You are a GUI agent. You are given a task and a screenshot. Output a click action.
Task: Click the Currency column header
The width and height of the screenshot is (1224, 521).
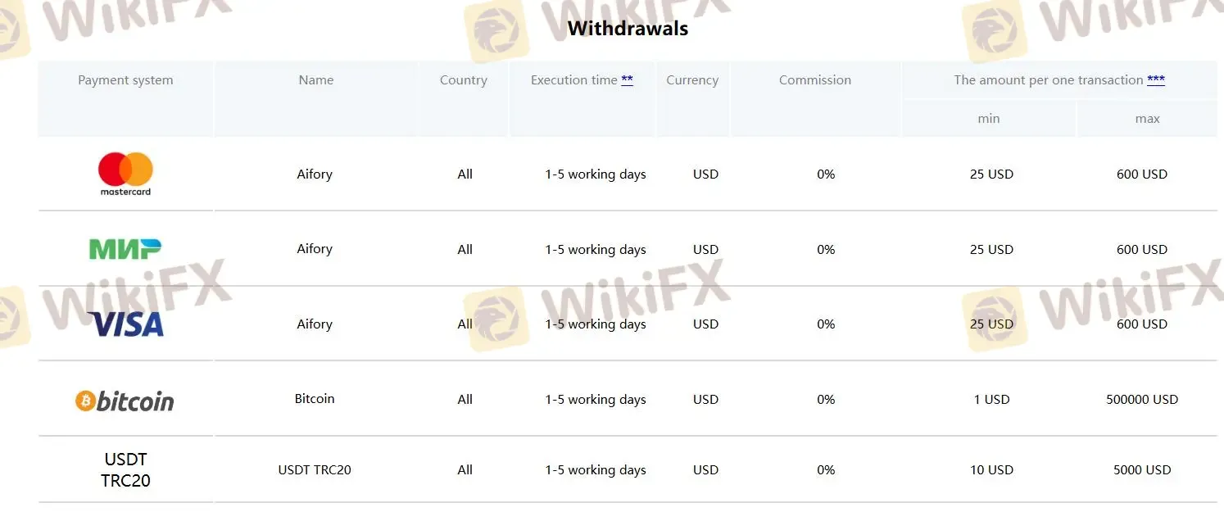[x=691, y=80]
